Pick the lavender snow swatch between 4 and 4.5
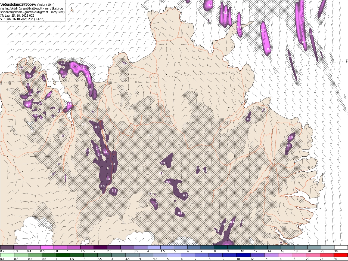Image resolution: width=348 pixels, height=261 pixels. (x=154, y=247)
